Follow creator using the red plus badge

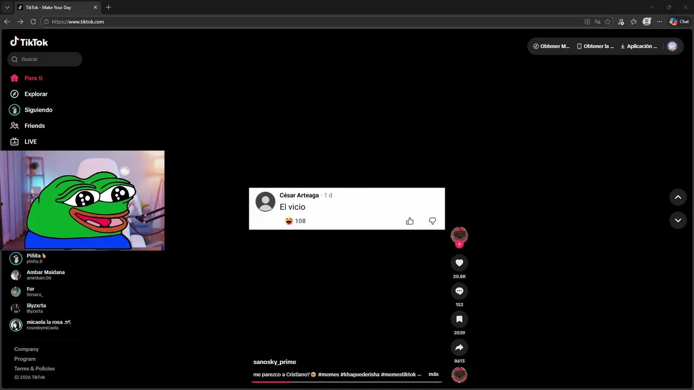click(459, 244)
